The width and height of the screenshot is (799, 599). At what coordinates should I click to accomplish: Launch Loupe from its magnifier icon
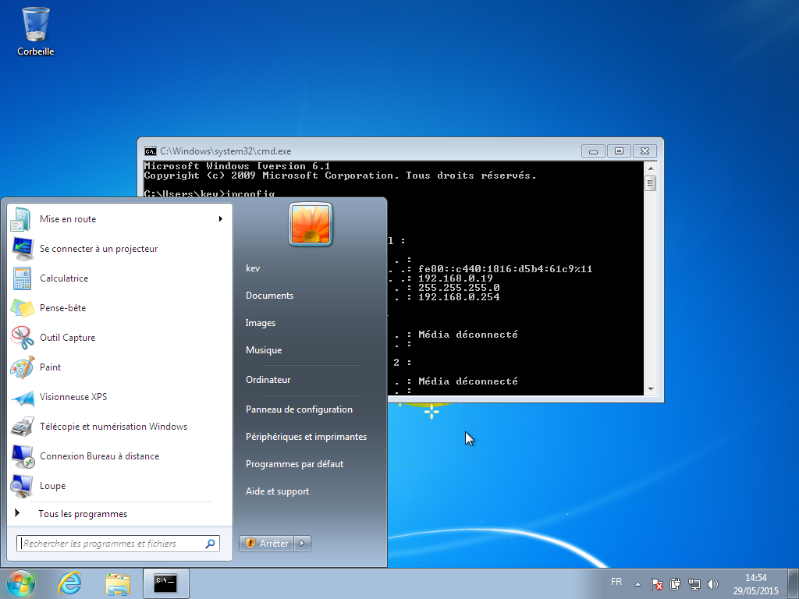point(23,485)
